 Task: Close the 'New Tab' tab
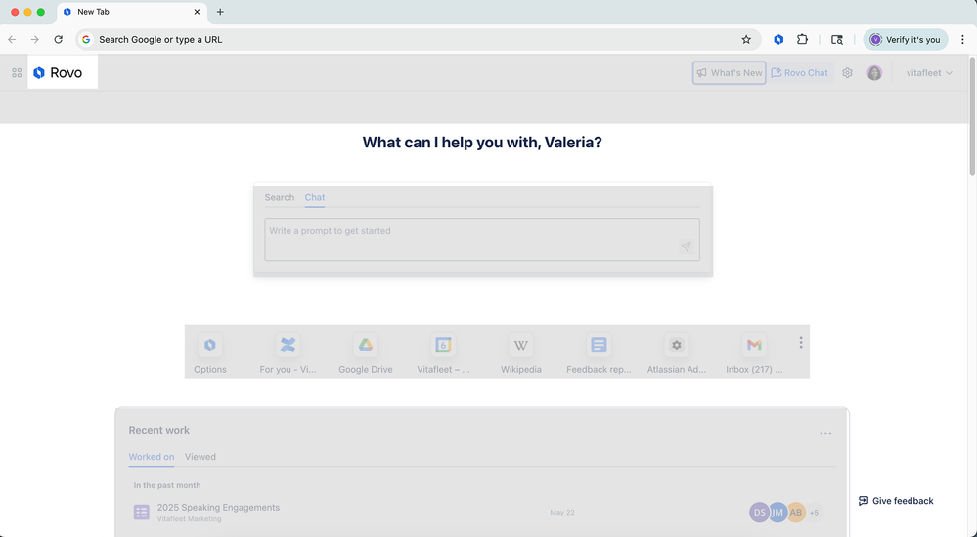197,12
